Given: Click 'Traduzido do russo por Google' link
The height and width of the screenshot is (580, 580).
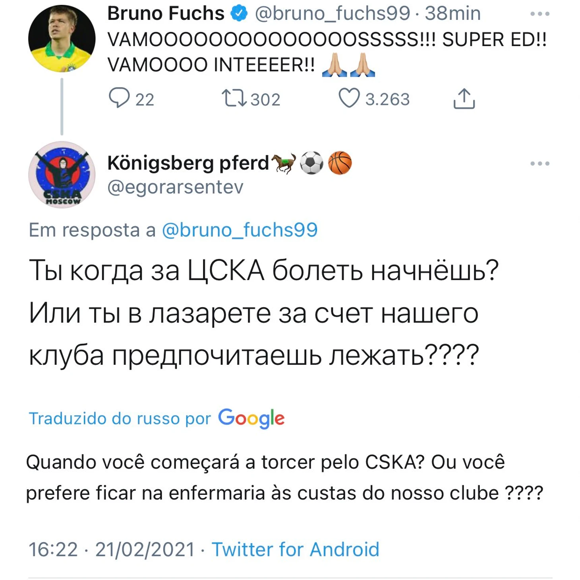Looking at the screenshot, I should [156, 418].
